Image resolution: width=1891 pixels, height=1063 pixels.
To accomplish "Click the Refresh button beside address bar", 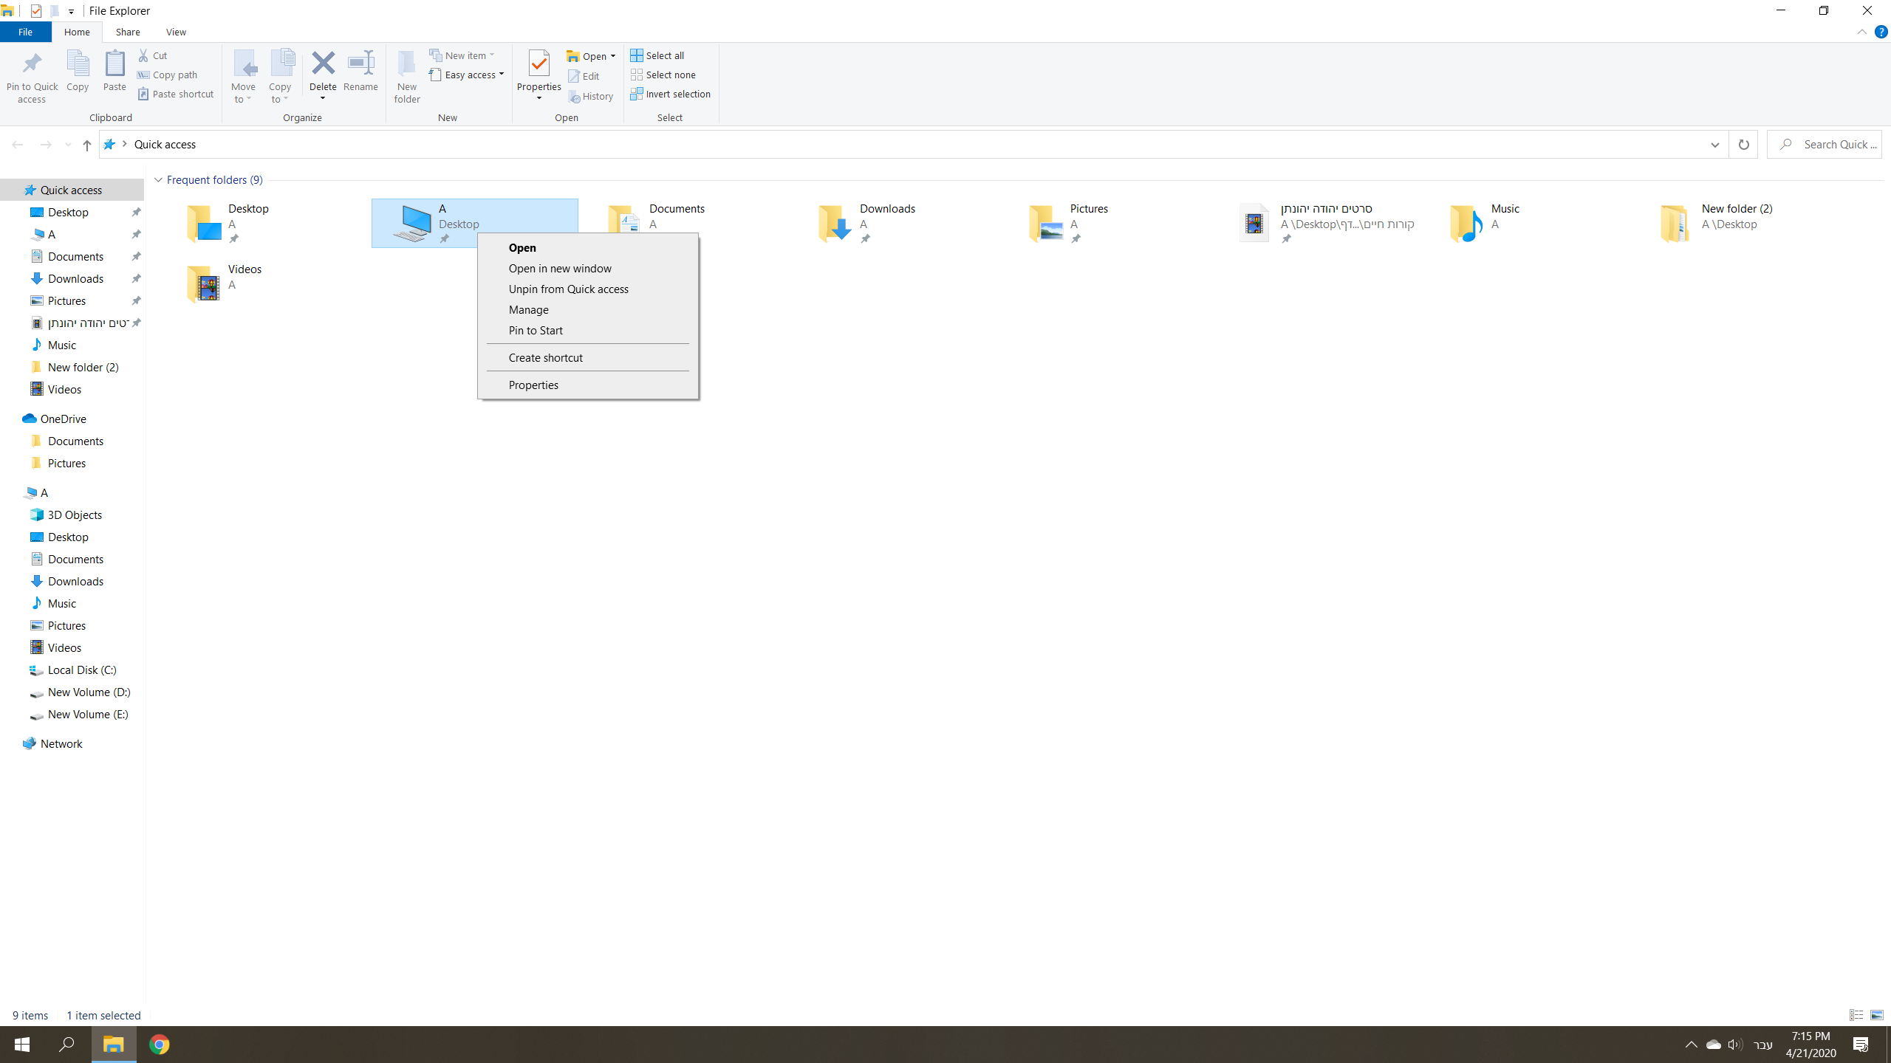I will click(x=1743, y=145).
